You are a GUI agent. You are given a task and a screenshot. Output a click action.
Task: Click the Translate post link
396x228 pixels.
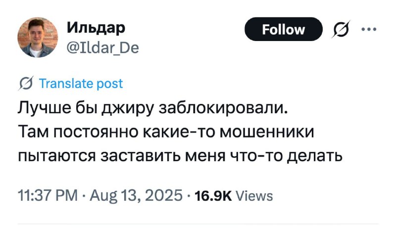80,84
